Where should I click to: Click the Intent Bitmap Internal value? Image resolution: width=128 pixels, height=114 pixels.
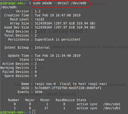coord(42,48)
